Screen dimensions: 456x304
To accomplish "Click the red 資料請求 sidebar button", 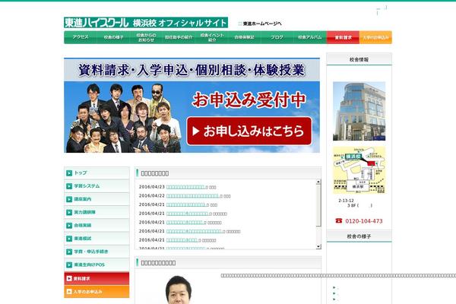I will click(x=97, y=278).
